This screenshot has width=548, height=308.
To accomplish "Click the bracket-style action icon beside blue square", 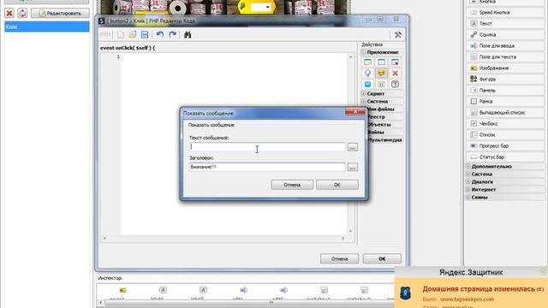I will [381, 84].
